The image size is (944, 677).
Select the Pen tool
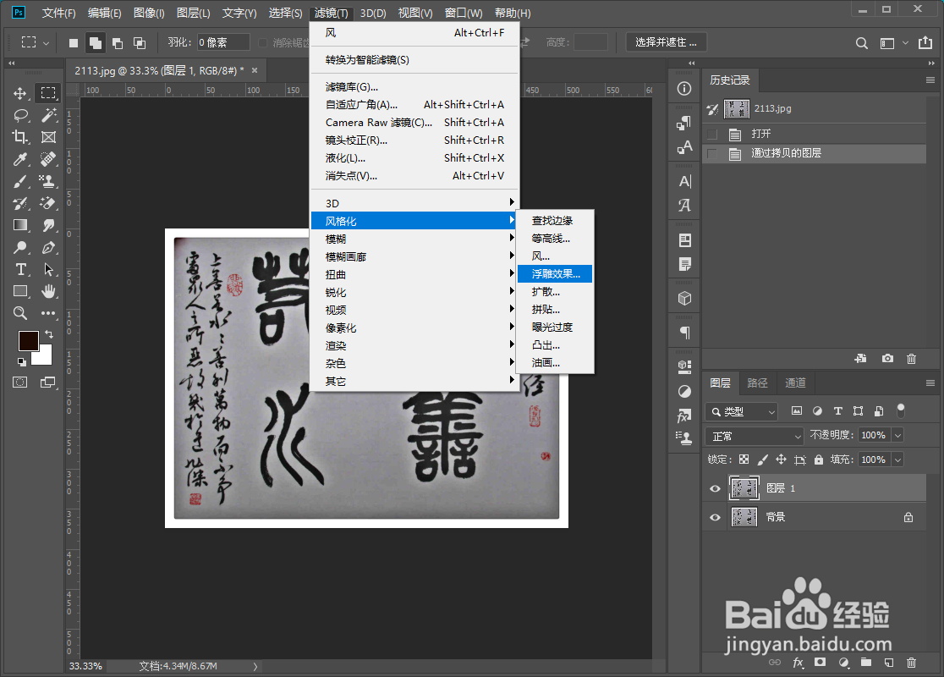(48, 247)
